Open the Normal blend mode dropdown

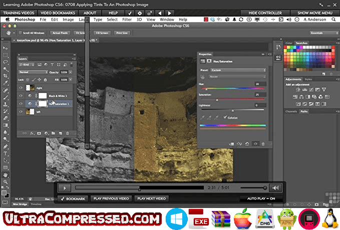pyautogui.click(x=33, y=72)
